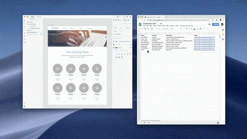This screenshot has width=247, height=139.
Task: Open the Sheets zoom dropdown in toolbar
Action: coord(152,29)
